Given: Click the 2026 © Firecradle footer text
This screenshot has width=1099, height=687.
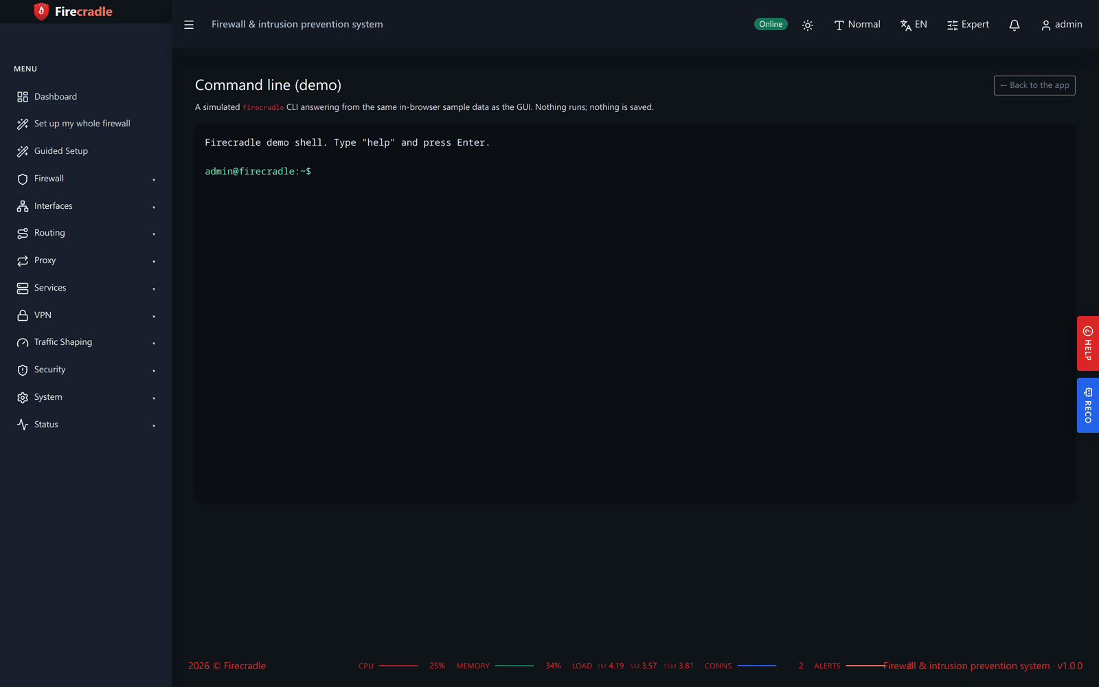Looking at the screenshot, I should [x=227, y=666].
